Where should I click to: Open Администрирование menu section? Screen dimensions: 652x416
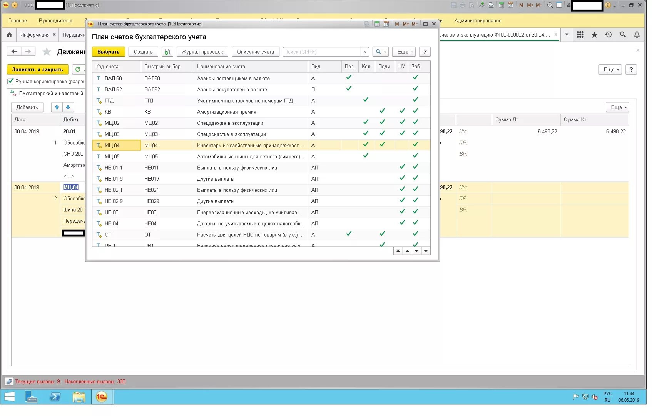[478, 21]
